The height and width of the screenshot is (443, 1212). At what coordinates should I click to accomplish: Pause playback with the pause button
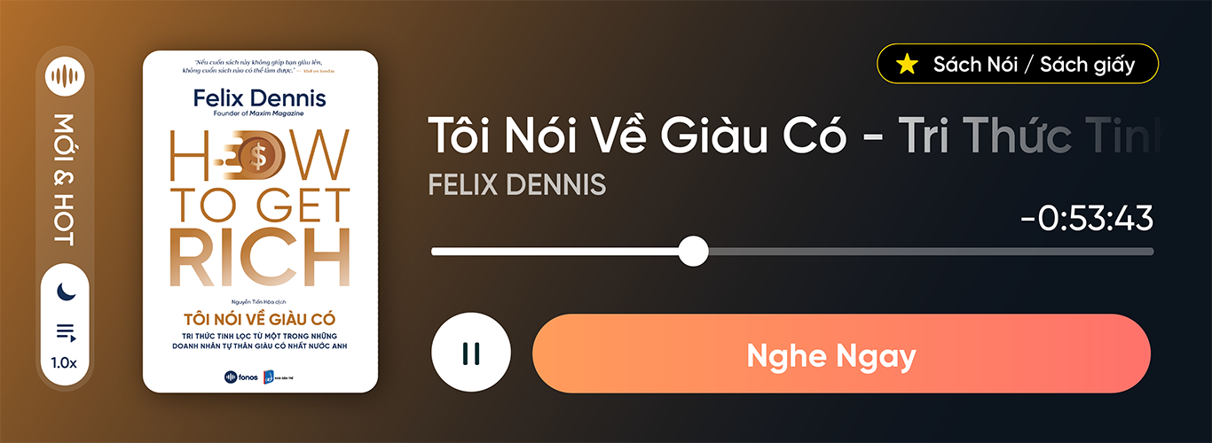471,353
